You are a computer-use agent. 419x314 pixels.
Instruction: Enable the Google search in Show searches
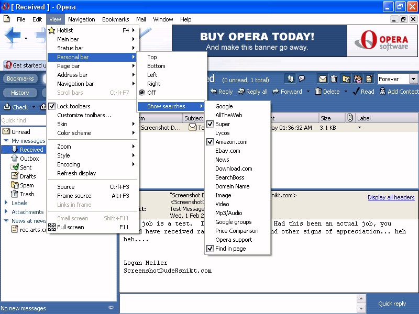(x=224, y=106)
